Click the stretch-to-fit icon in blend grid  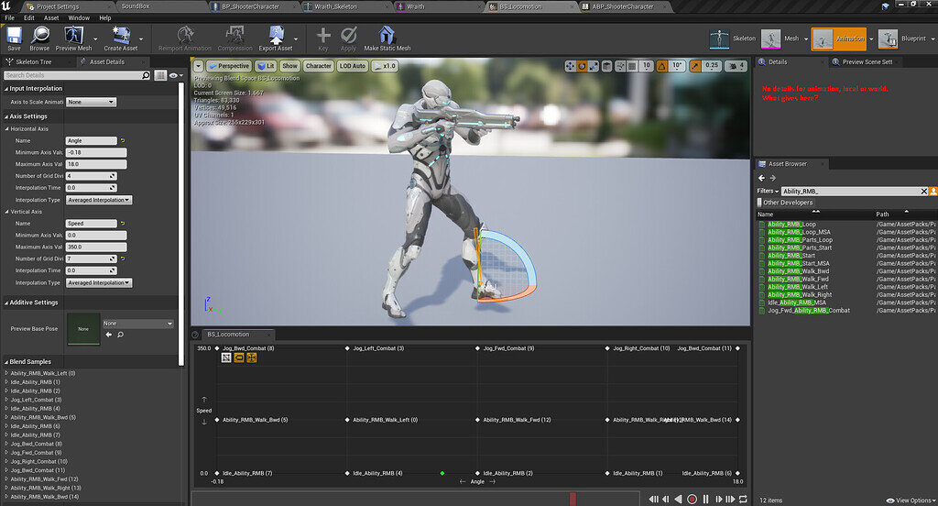coord(251,357)
